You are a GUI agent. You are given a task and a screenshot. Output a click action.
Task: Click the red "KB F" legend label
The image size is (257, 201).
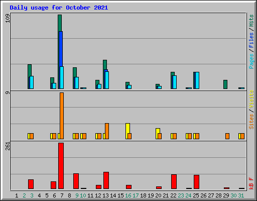[x=251, y=183]
